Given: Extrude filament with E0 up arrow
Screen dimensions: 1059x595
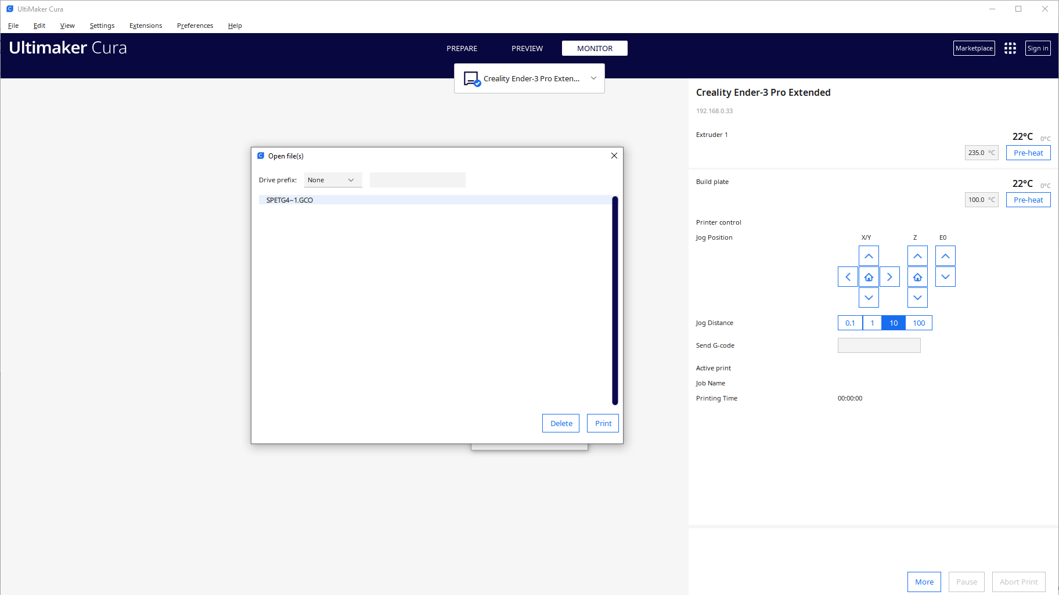Looking at the screenshot, I should point(945,256).
